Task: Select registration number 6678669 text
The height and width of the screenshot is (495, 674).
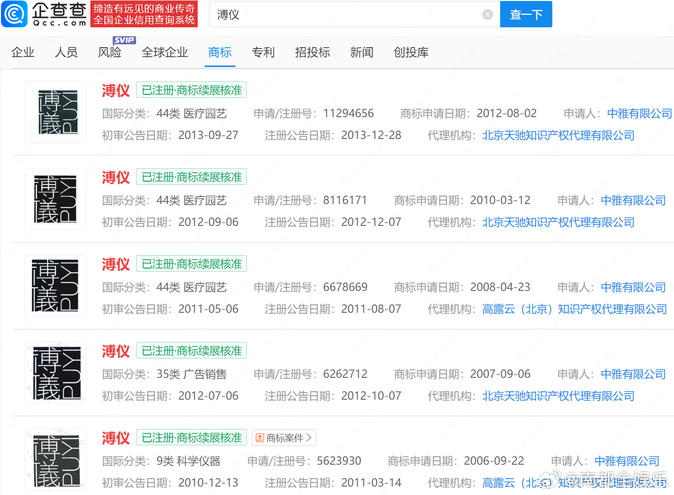Action: [x=345, y=287]
